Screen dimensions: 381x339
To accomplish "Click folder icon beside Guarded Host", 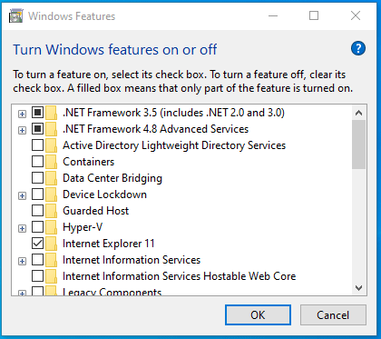I will 52,211.
